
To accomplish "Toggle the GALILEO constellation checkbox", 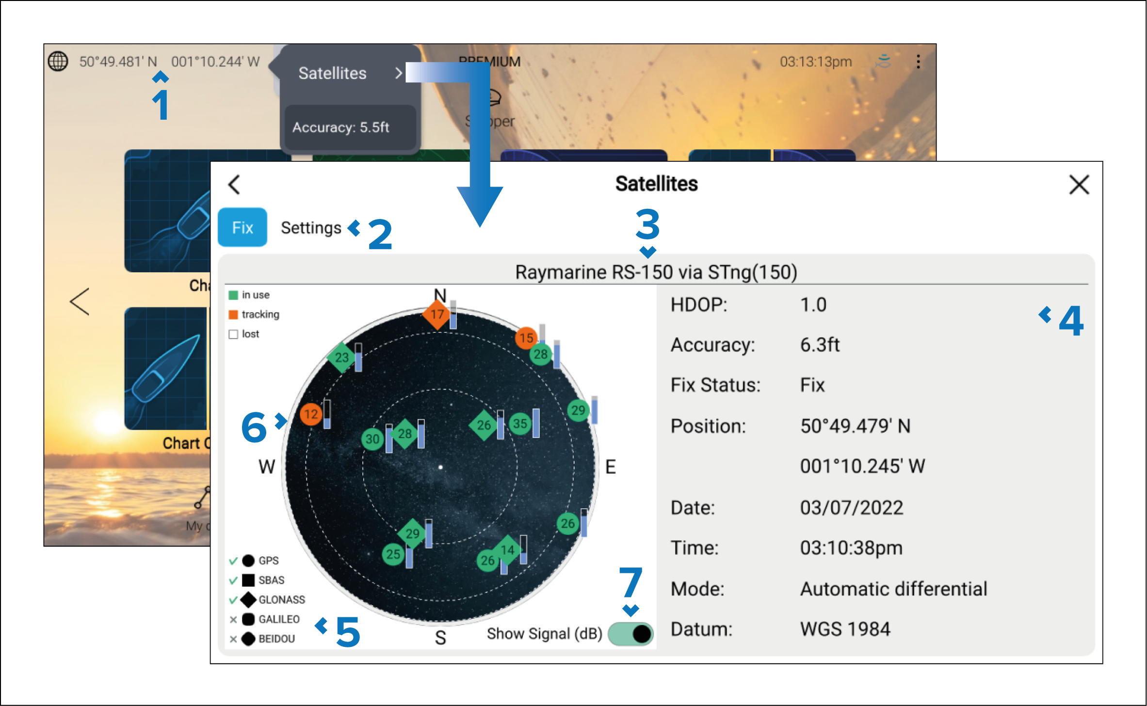I will coord(233,619).
